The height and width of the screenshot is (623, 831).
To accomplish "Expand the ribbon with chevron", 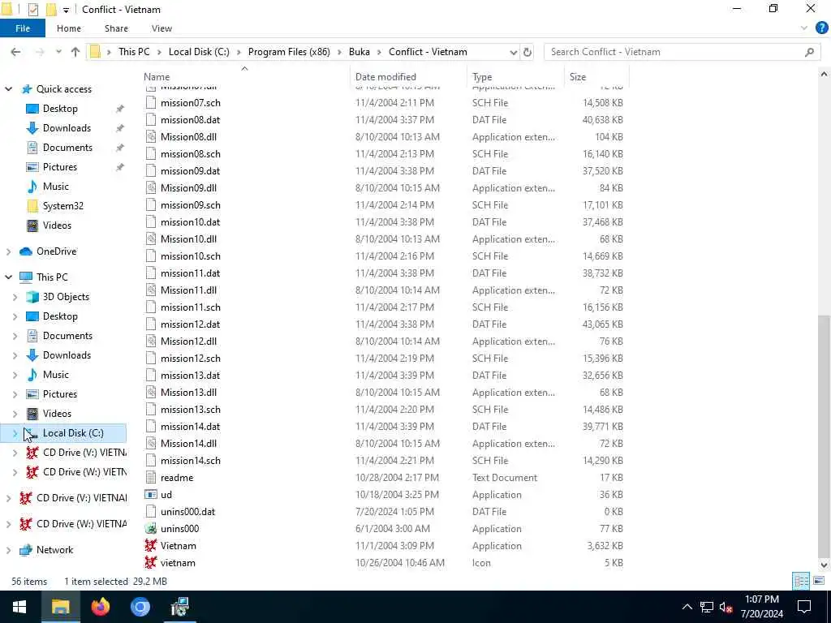I will [x=804, y=28].
